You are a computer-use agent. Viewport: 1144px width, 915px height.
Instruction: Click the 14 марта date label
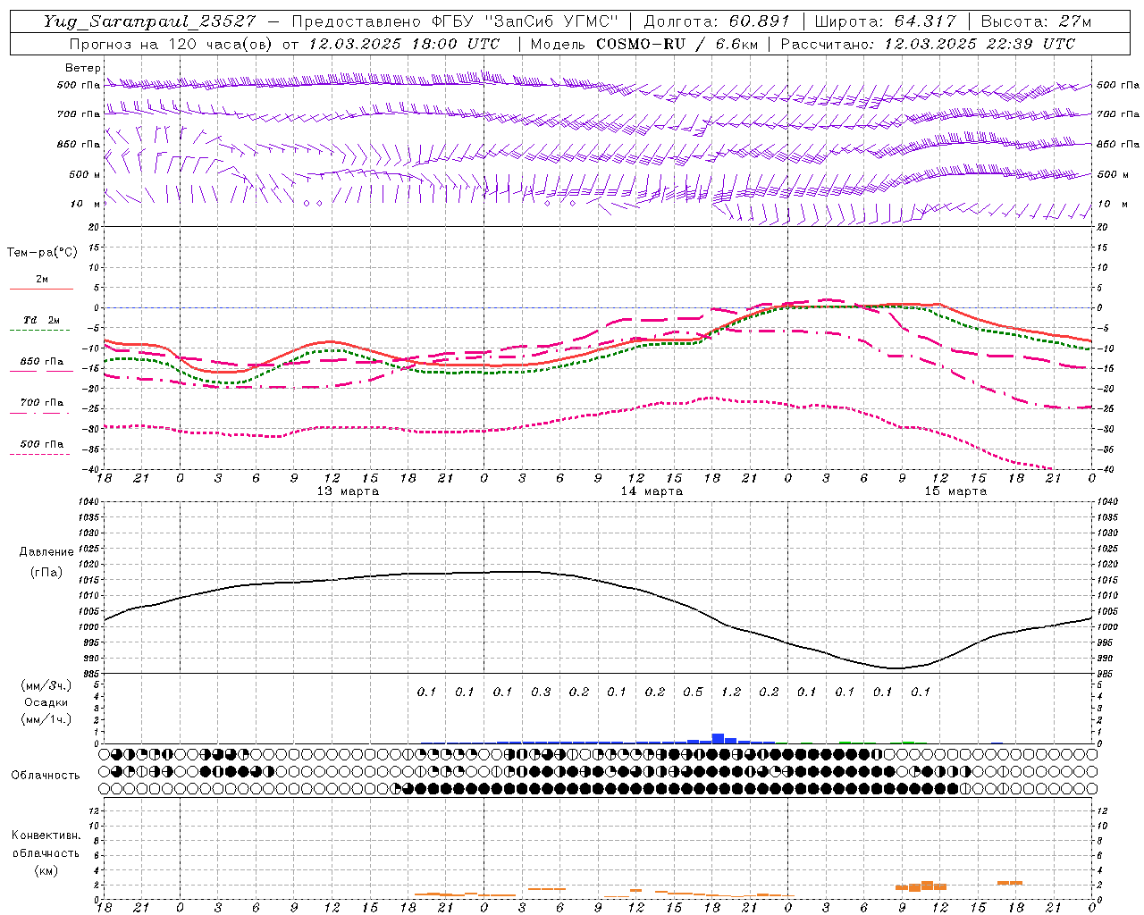(x=652, y=491)
